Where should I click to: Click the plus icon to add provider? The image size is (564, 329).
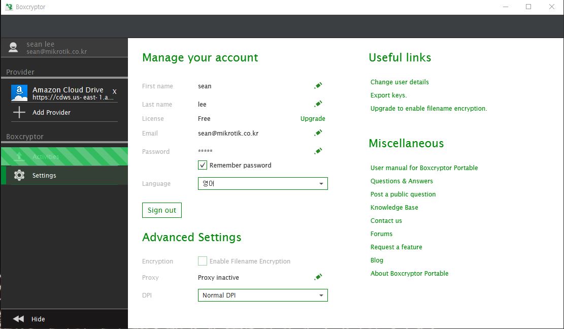coord(19,112)
